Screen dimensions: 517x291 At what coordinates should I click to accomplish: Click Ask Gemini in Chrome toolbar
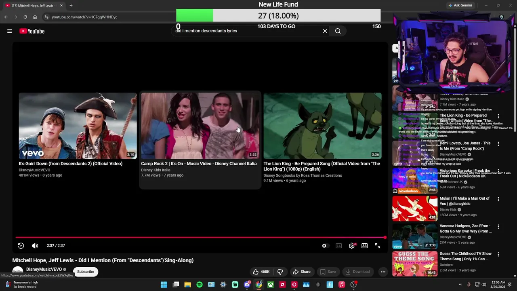point(460,5)
